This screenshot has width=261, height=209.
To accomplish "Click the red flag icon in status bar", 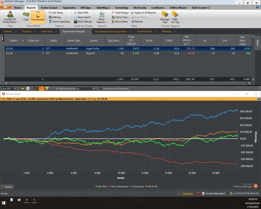I will coord(198,193).
